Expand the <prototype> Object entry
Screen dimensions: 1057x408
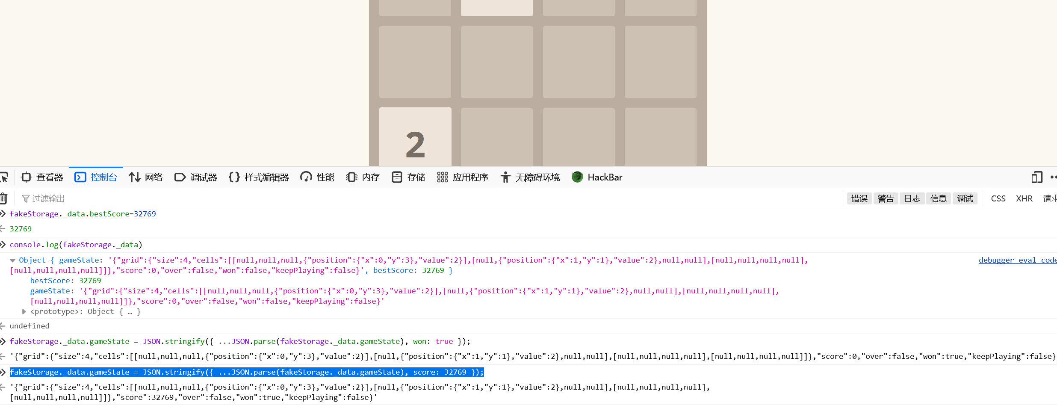tap(24, 311)
